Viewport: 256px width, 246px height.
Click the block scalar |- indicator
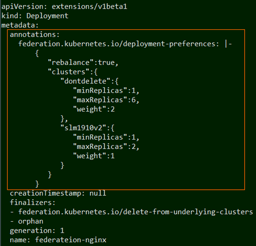(x=228, y=44)
